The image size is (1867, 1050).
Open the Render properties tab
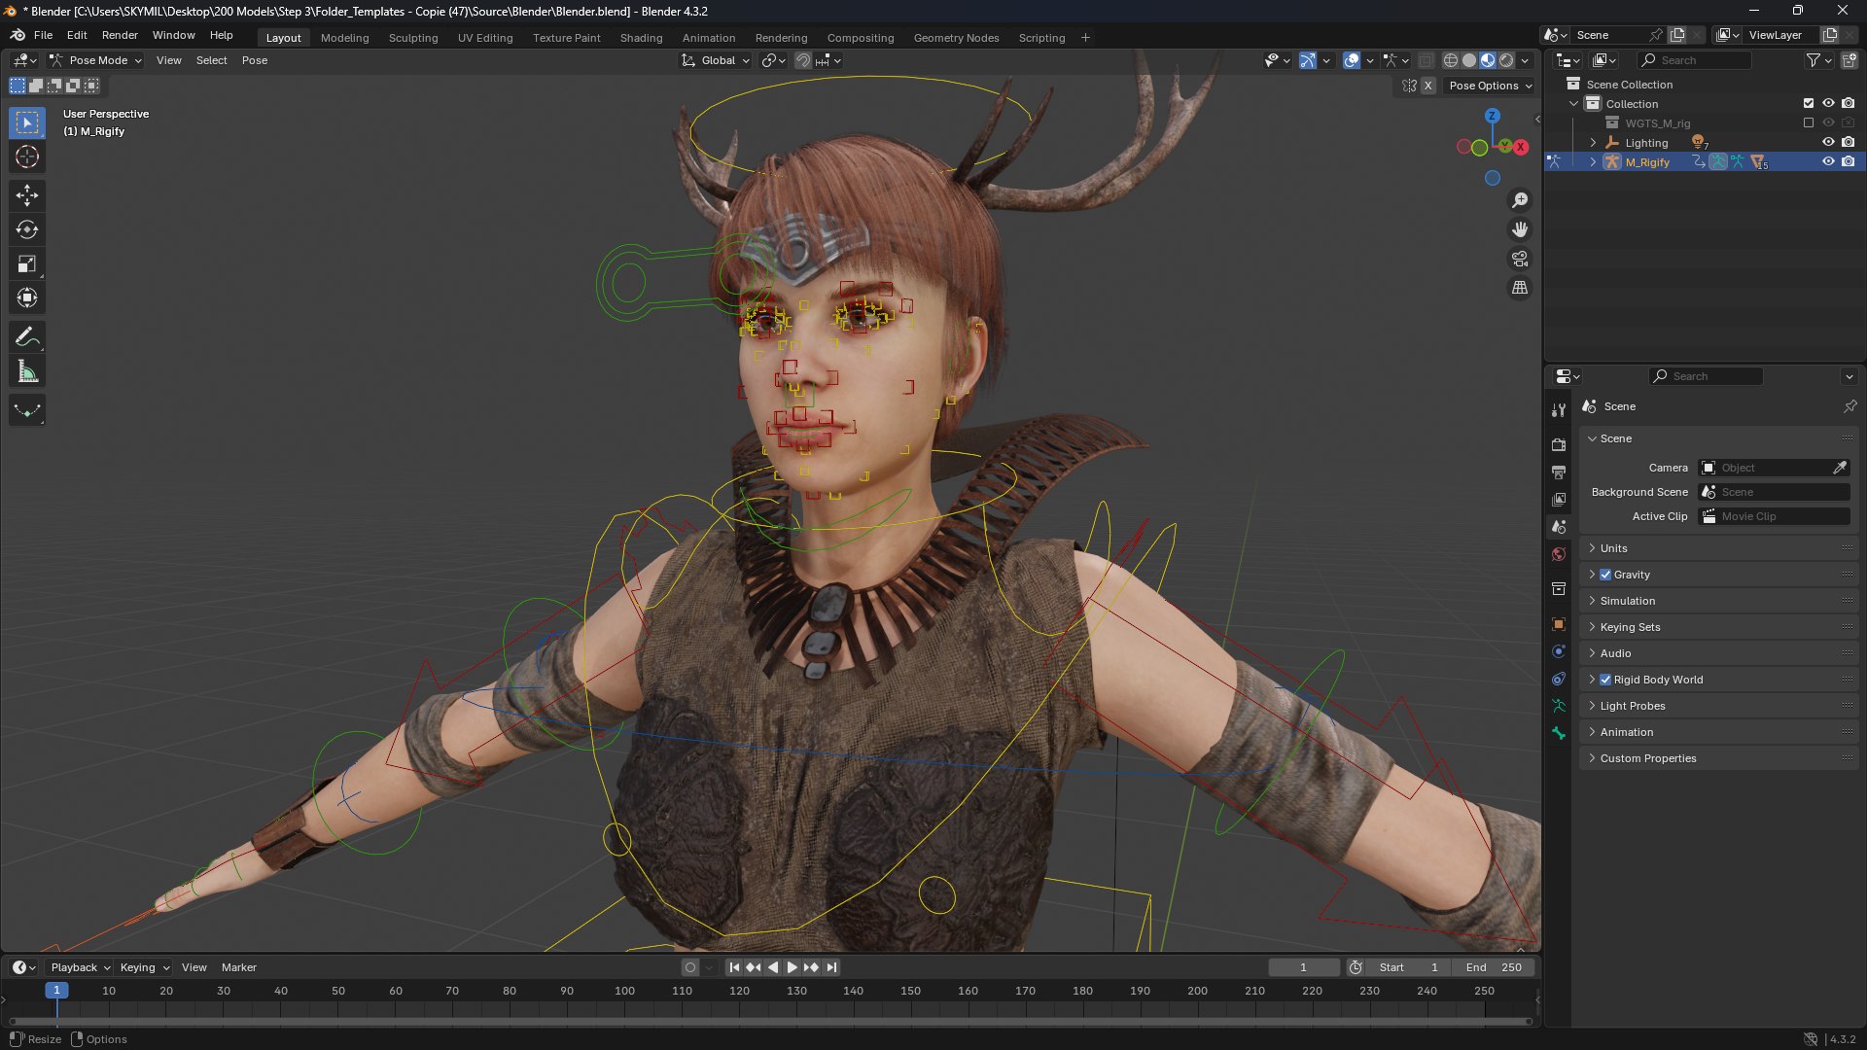[1559, 444]
